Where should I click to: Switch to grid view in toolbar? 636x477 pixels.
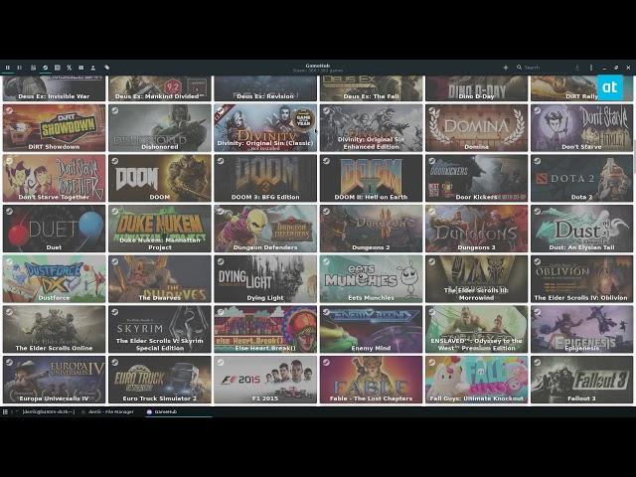point(7,68)
